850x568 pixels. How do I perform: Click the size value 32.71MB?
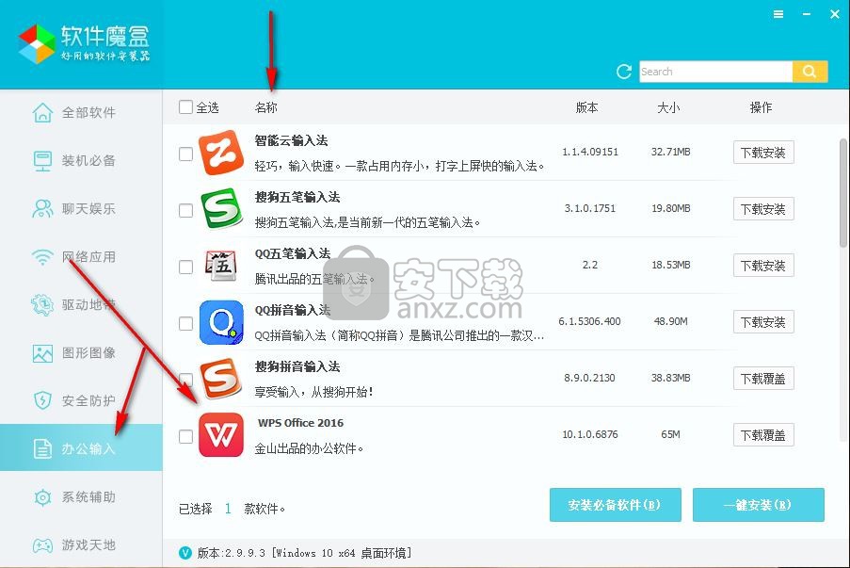click(x=670, y=152)
